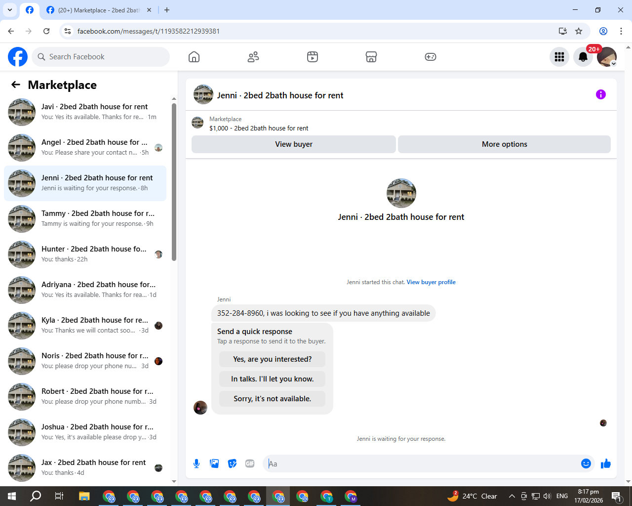Open Noris's conversation

click(85, 361)
